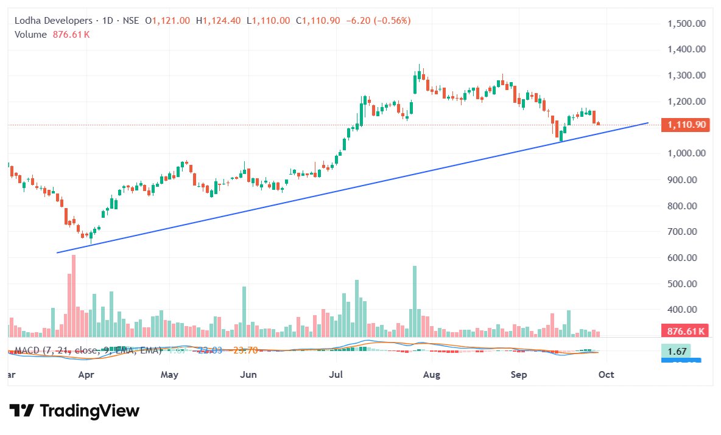Click the high value H1,124.40
This screenshot has height=435, width=721.
tap(218, 21)
